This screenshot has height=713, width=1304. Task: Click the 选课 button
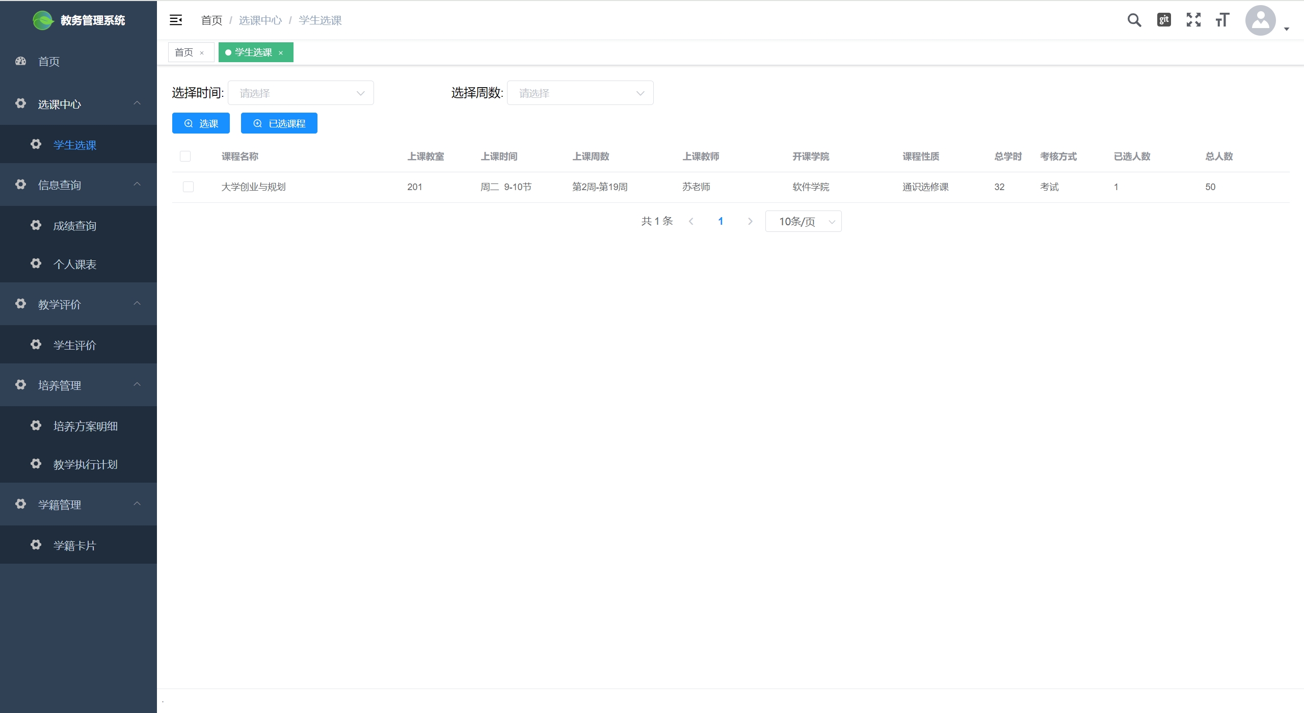click(x=201, y=123)
